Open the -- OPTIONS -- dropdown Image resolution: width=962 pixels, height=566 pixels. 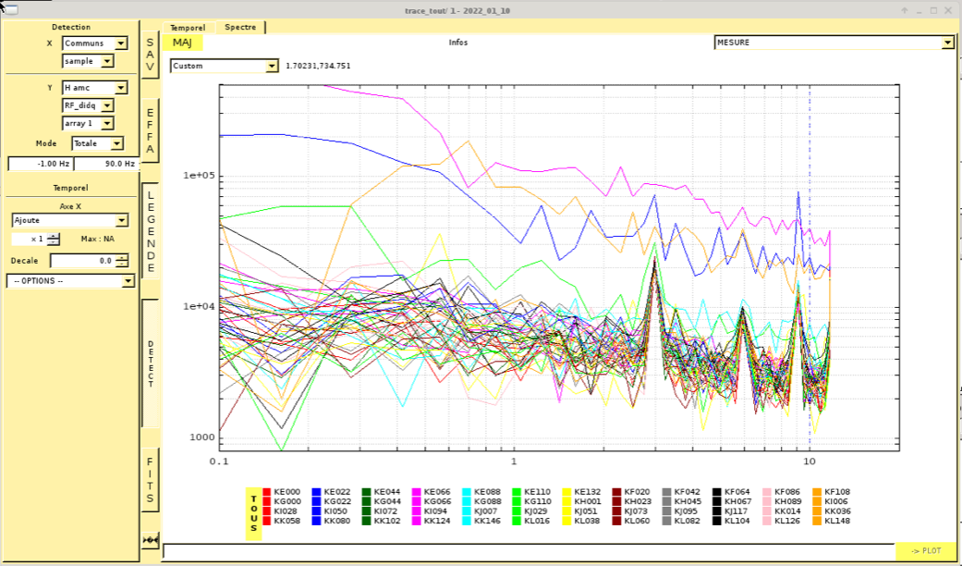point(70,281)
